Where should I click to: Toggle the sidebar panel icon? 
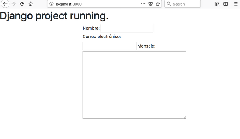tap(226, 4)
